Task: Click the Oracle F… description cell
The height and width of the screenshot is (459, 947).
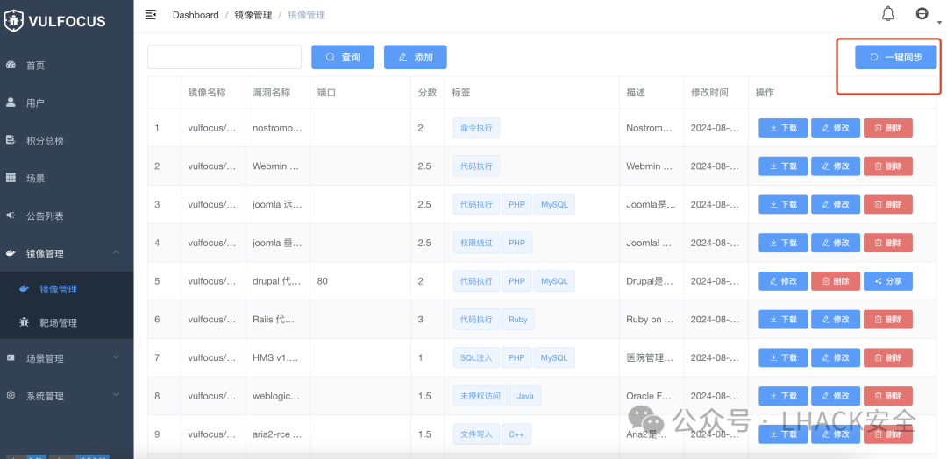Action: tap(649, 396)
